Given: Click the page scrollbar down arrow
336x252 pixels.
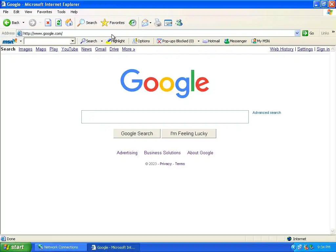Looking at the screenshot, I should click(333, 231).
